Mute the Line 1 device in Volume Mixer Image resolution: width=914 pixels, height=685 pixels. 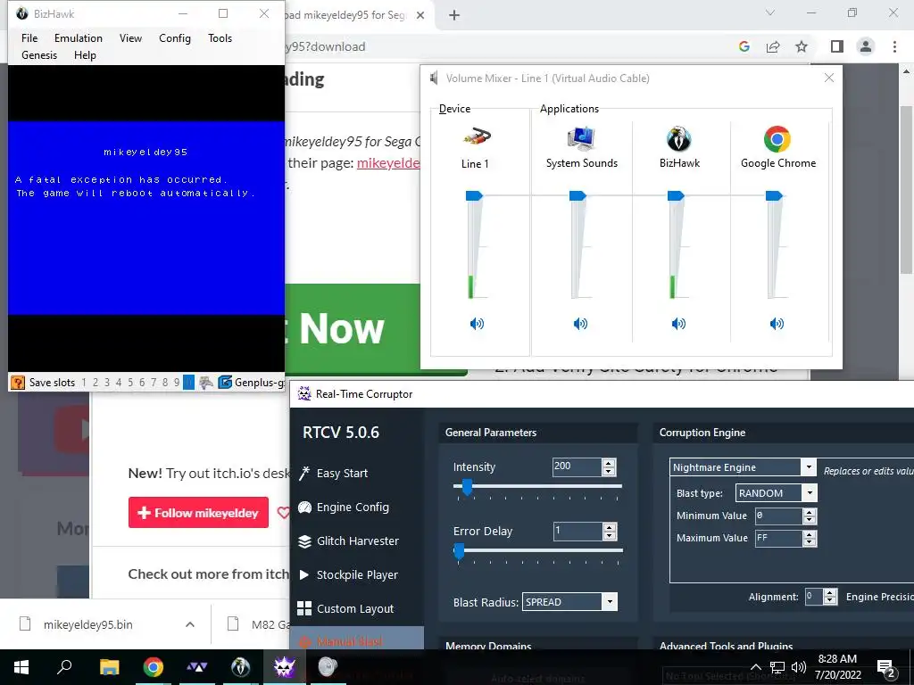(x=477, y=323)
